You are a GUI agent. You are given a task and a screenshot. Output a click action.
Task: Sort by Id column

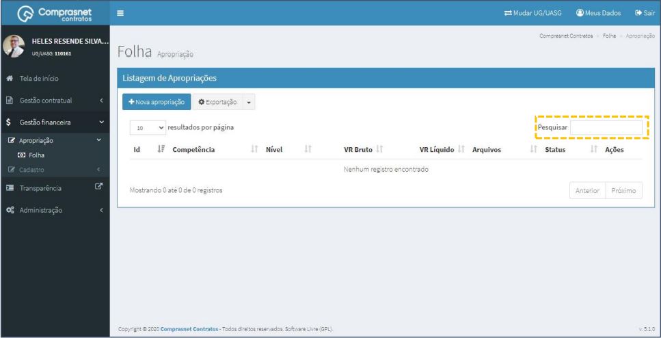pyautogui.click(x=148, y=150)
